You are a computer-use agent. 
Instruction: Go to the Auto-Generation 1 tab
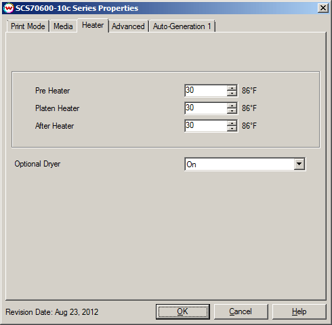[182, 26]
